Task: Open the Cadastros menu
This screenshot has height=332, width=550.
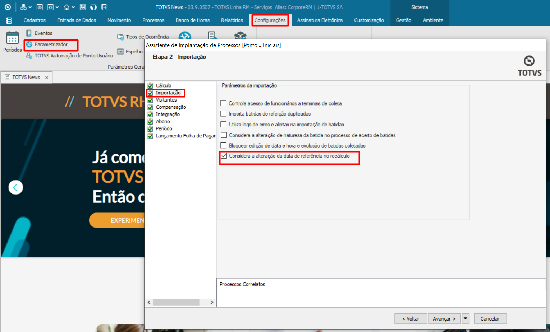Action: [x=35, y=20]
